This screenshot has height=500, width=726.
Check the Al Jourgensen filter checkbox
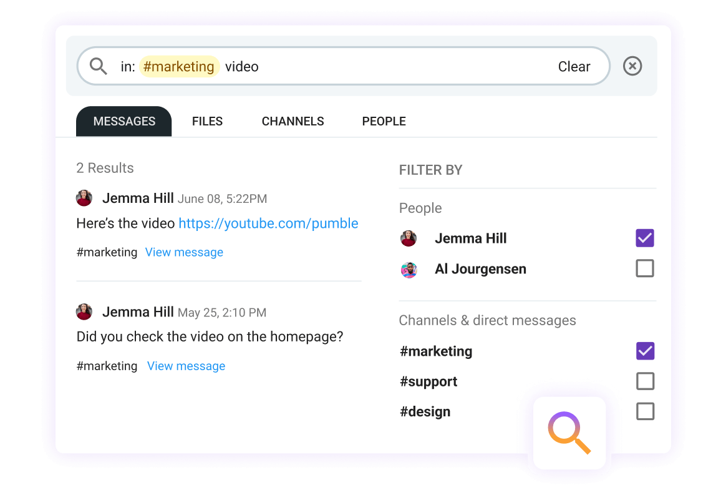[x=644, y=268]
